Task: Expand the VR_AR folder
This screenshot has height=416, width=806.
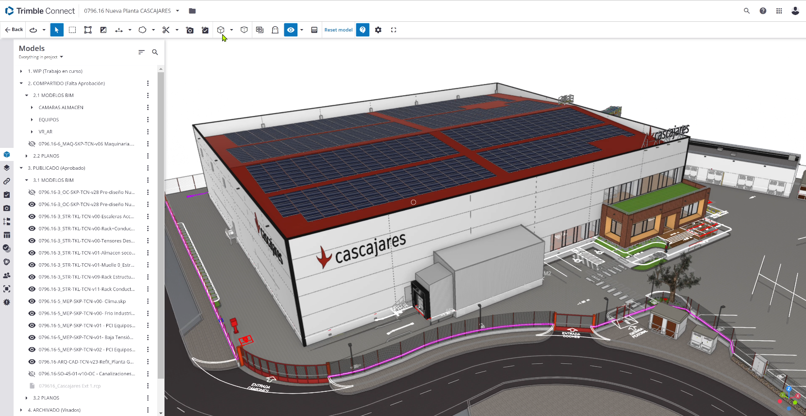Action: [32, 132]
